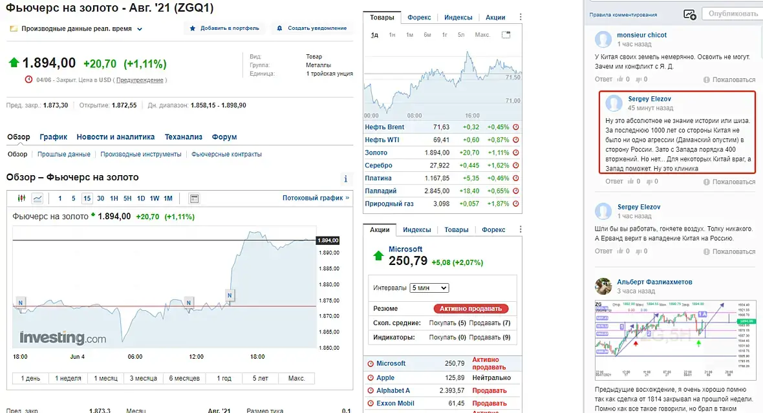The height and width of the screenshot is (413, 763).
Task: Select 1H chart interval
Action: [x=114, y=198]
